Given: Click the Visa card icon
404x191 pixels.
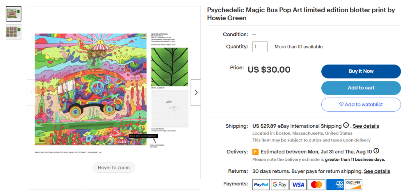Looking at the screenshot, I should (x=298, y=184).
